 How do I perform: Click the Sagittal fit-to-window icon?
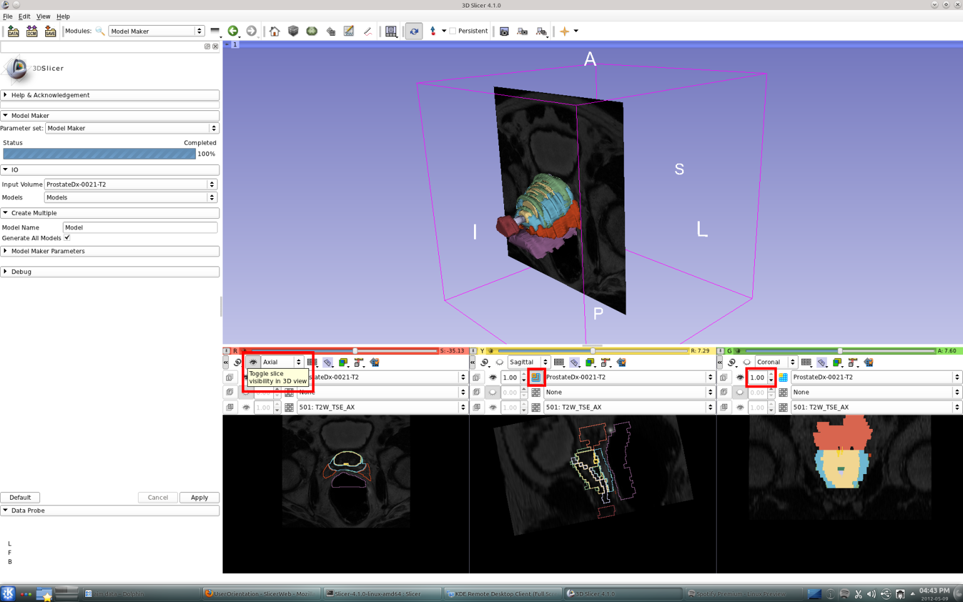click(x=621, y=362)
